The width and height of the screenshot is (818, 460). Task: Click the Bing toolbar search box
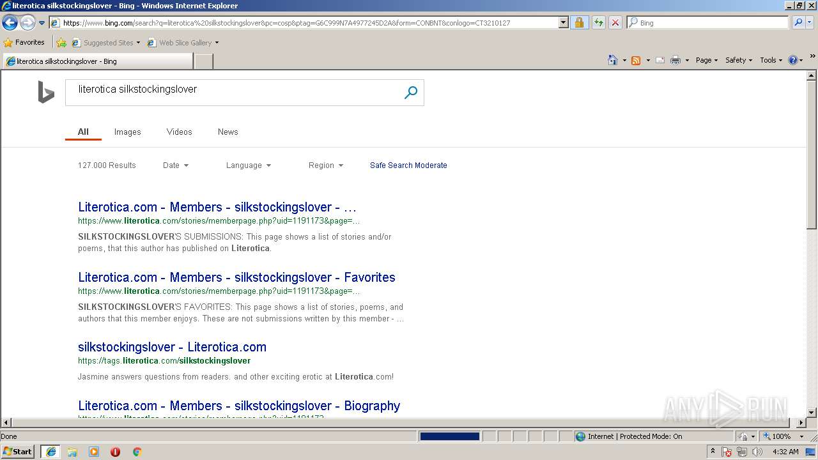pos(707,22)
